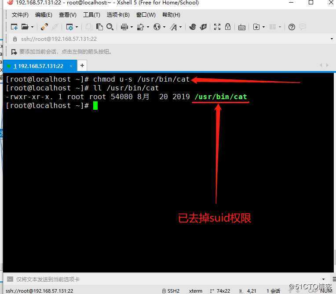Click the Font 'A' icon

pyautogui.click(x=174, y=27)
